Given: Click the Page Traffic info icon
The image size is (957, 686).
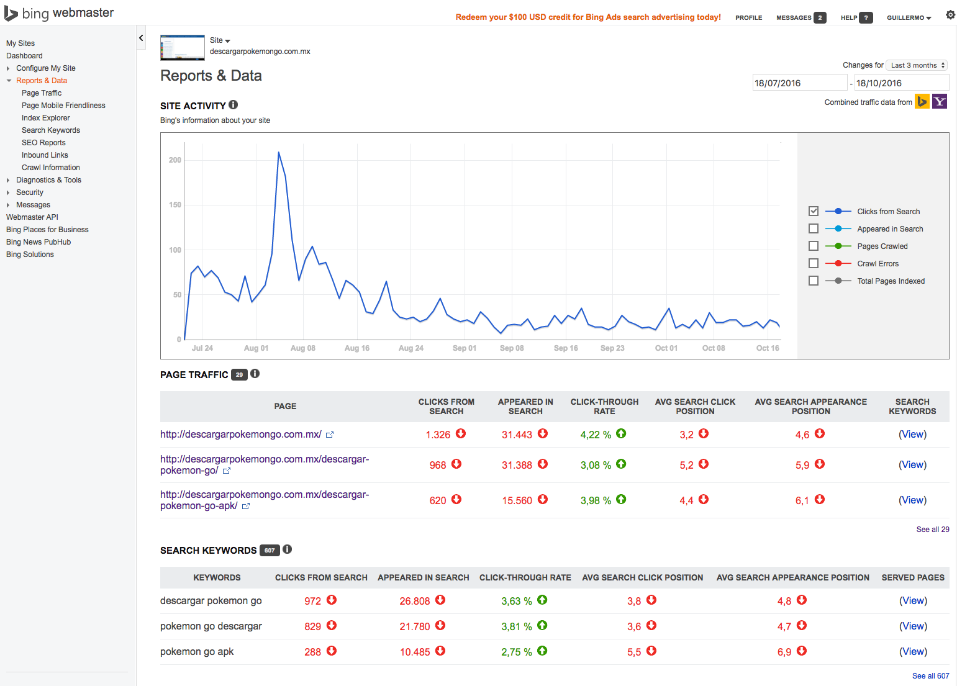Looking at the screenshot, I should [255, 374].
